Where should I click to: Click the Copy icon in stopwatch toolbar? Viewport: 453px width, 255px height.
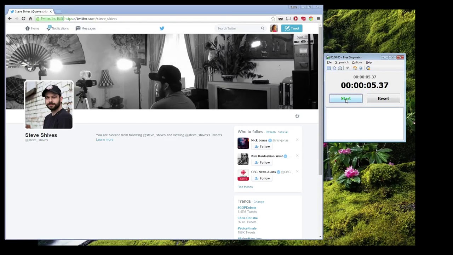334,68
